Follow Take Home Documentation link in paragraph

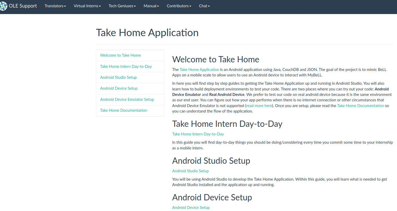pos(361,106)
